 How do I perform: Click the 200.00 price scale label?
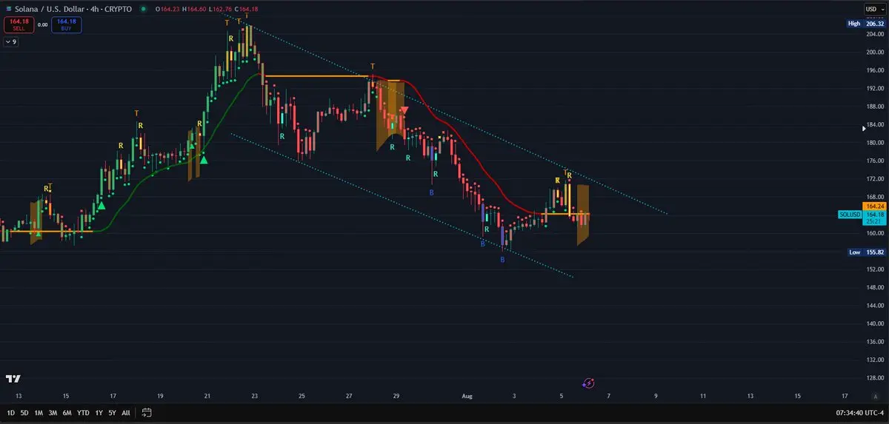coord(876,53)
